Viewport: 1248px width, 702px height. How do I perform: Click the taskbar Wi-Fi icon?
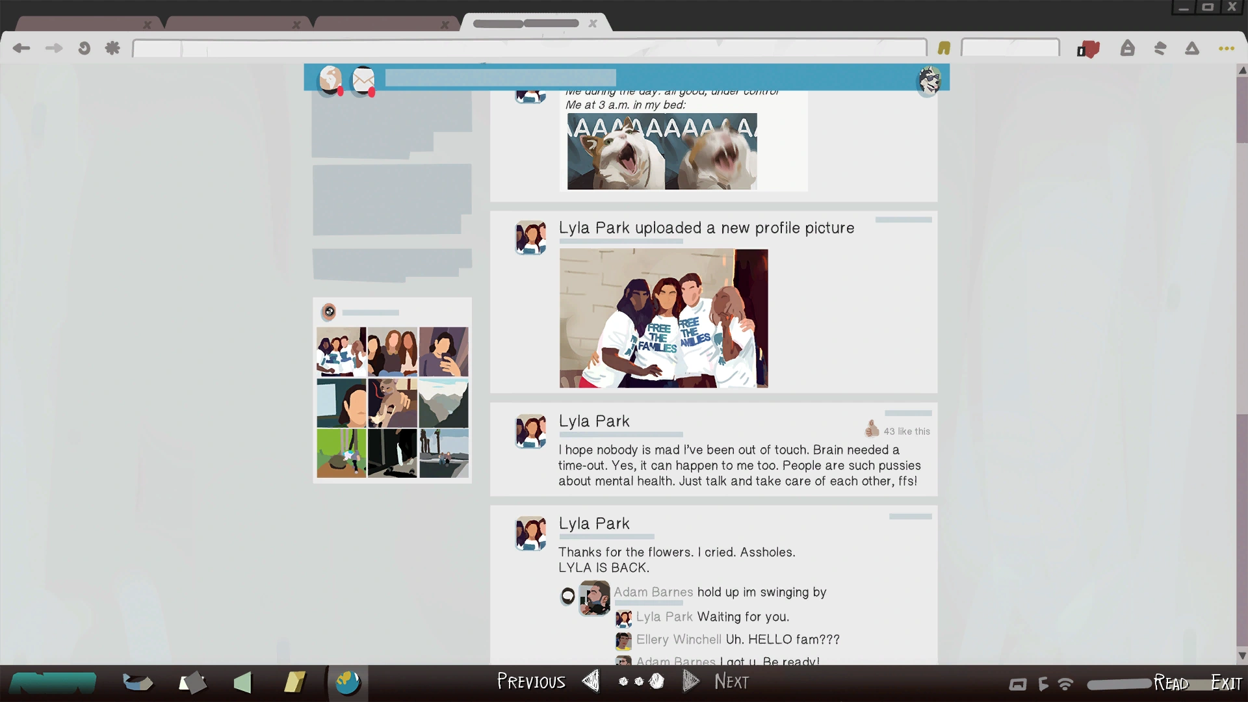point(1065,684)
